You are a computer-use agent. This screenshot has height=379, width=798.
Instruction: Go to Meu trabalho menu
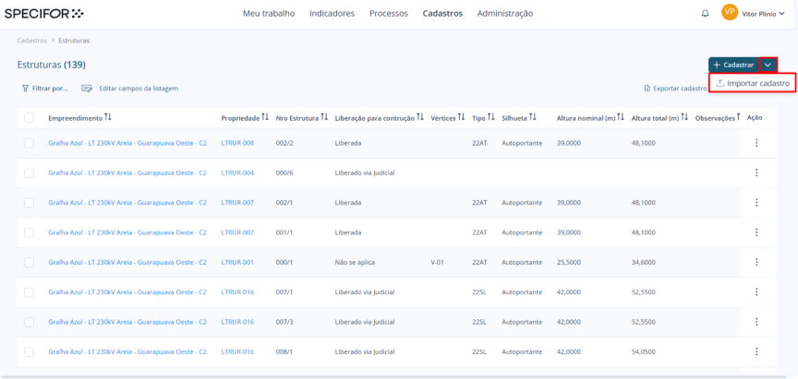[269, 14]
